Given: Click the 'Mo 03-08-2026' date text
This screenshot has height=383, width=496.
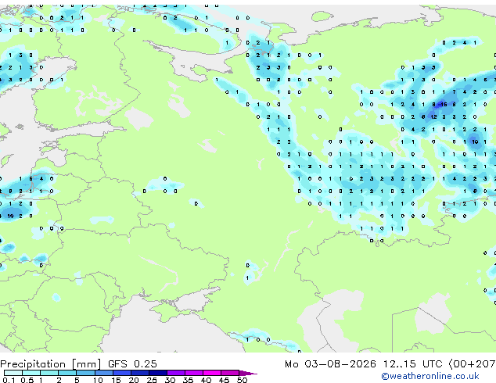Looking at the screenshot, I should pyautogui.click(x=331, y=364).
